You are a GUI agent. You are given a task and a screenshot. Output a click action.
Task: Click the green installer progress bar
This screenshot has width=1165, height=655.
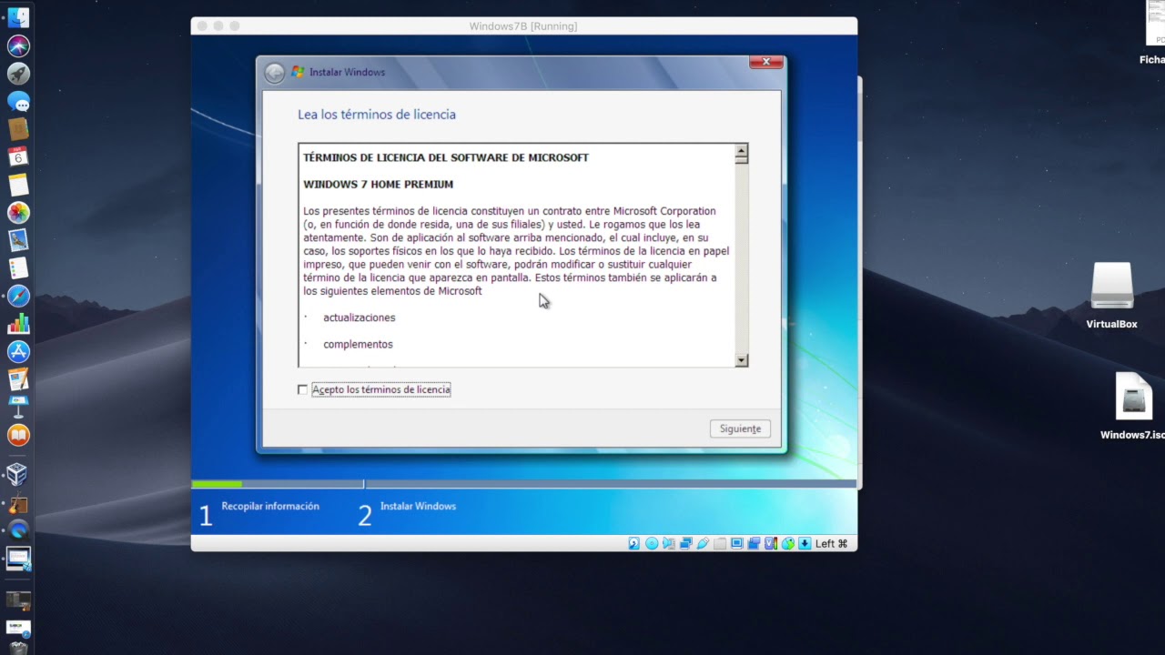click(x=217, y=484)
